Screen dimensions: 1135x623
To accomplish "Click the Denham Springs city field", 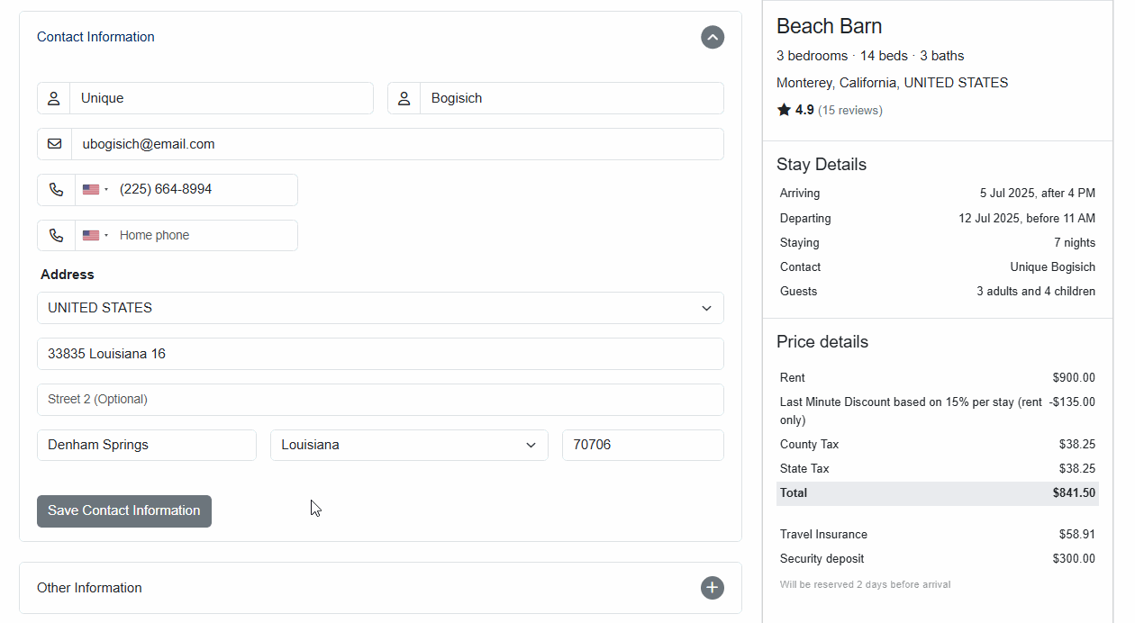I will 147,445.
